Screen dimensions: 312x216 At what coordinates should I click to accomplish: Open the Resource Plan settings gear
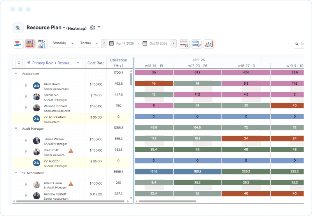point(92,28)
